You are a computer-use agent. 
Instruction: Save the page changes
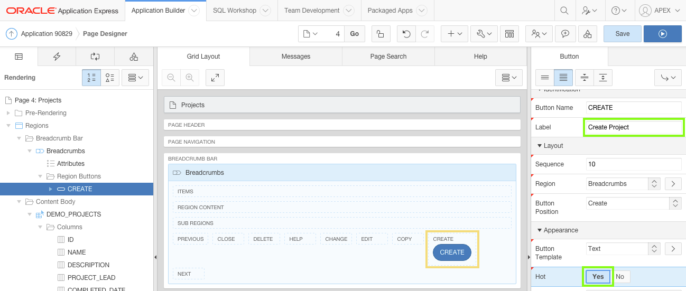(623, 34)
